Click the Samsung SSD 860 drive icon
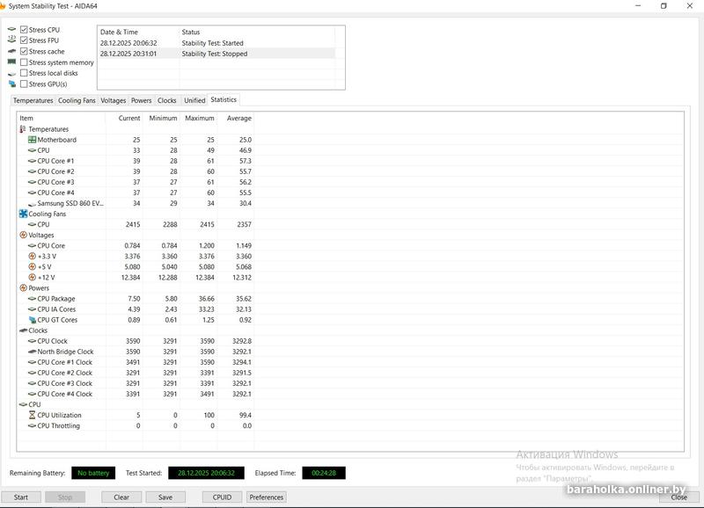The height and width of the screenshot is (508, 704). 32,204
